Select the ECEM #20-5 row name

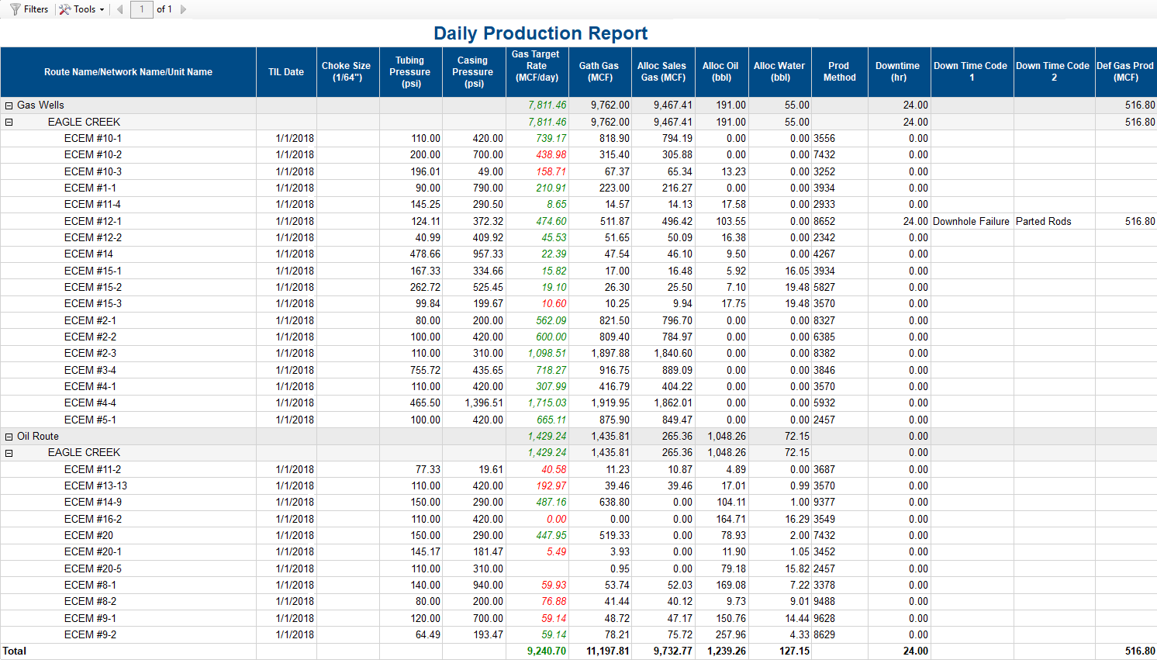pos(93,568)
